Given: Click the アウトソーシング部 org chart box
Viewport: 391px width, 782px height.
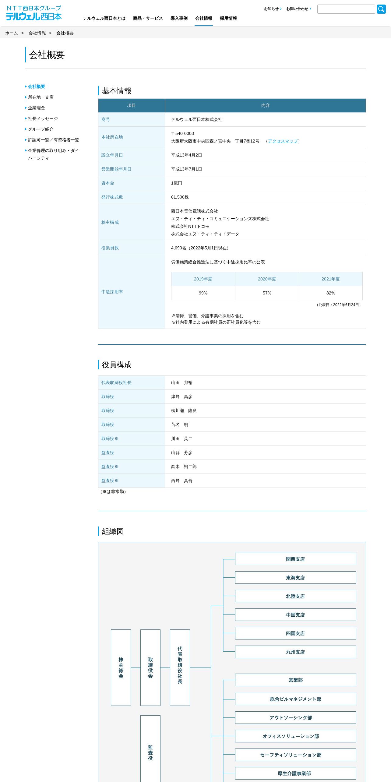Looking at the screenshot, I should (295, 718).
